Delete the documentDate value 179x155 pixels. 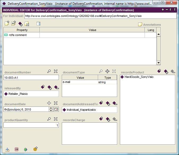(x=56, y=103)
